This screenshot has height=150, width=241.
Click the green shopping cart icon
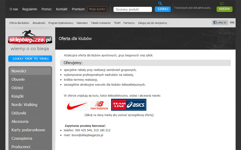pyautogui.click(x=222, y=3)
